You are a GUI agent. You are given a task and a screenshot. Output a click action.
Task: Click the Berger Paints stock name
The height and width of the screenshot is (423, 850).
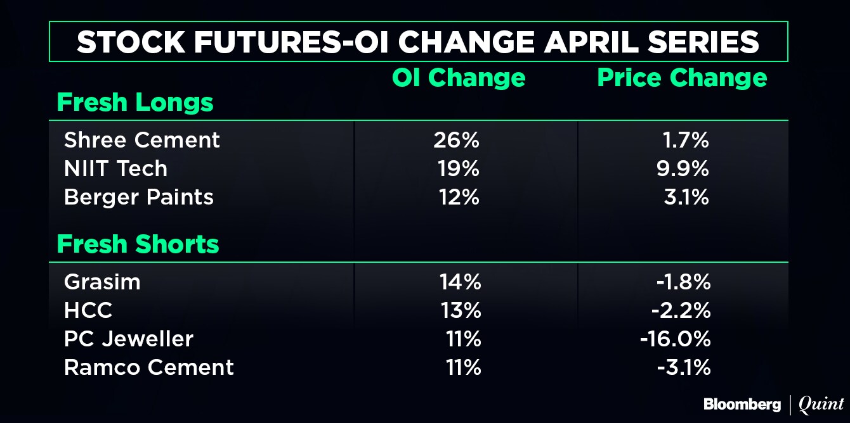point(139,198)
